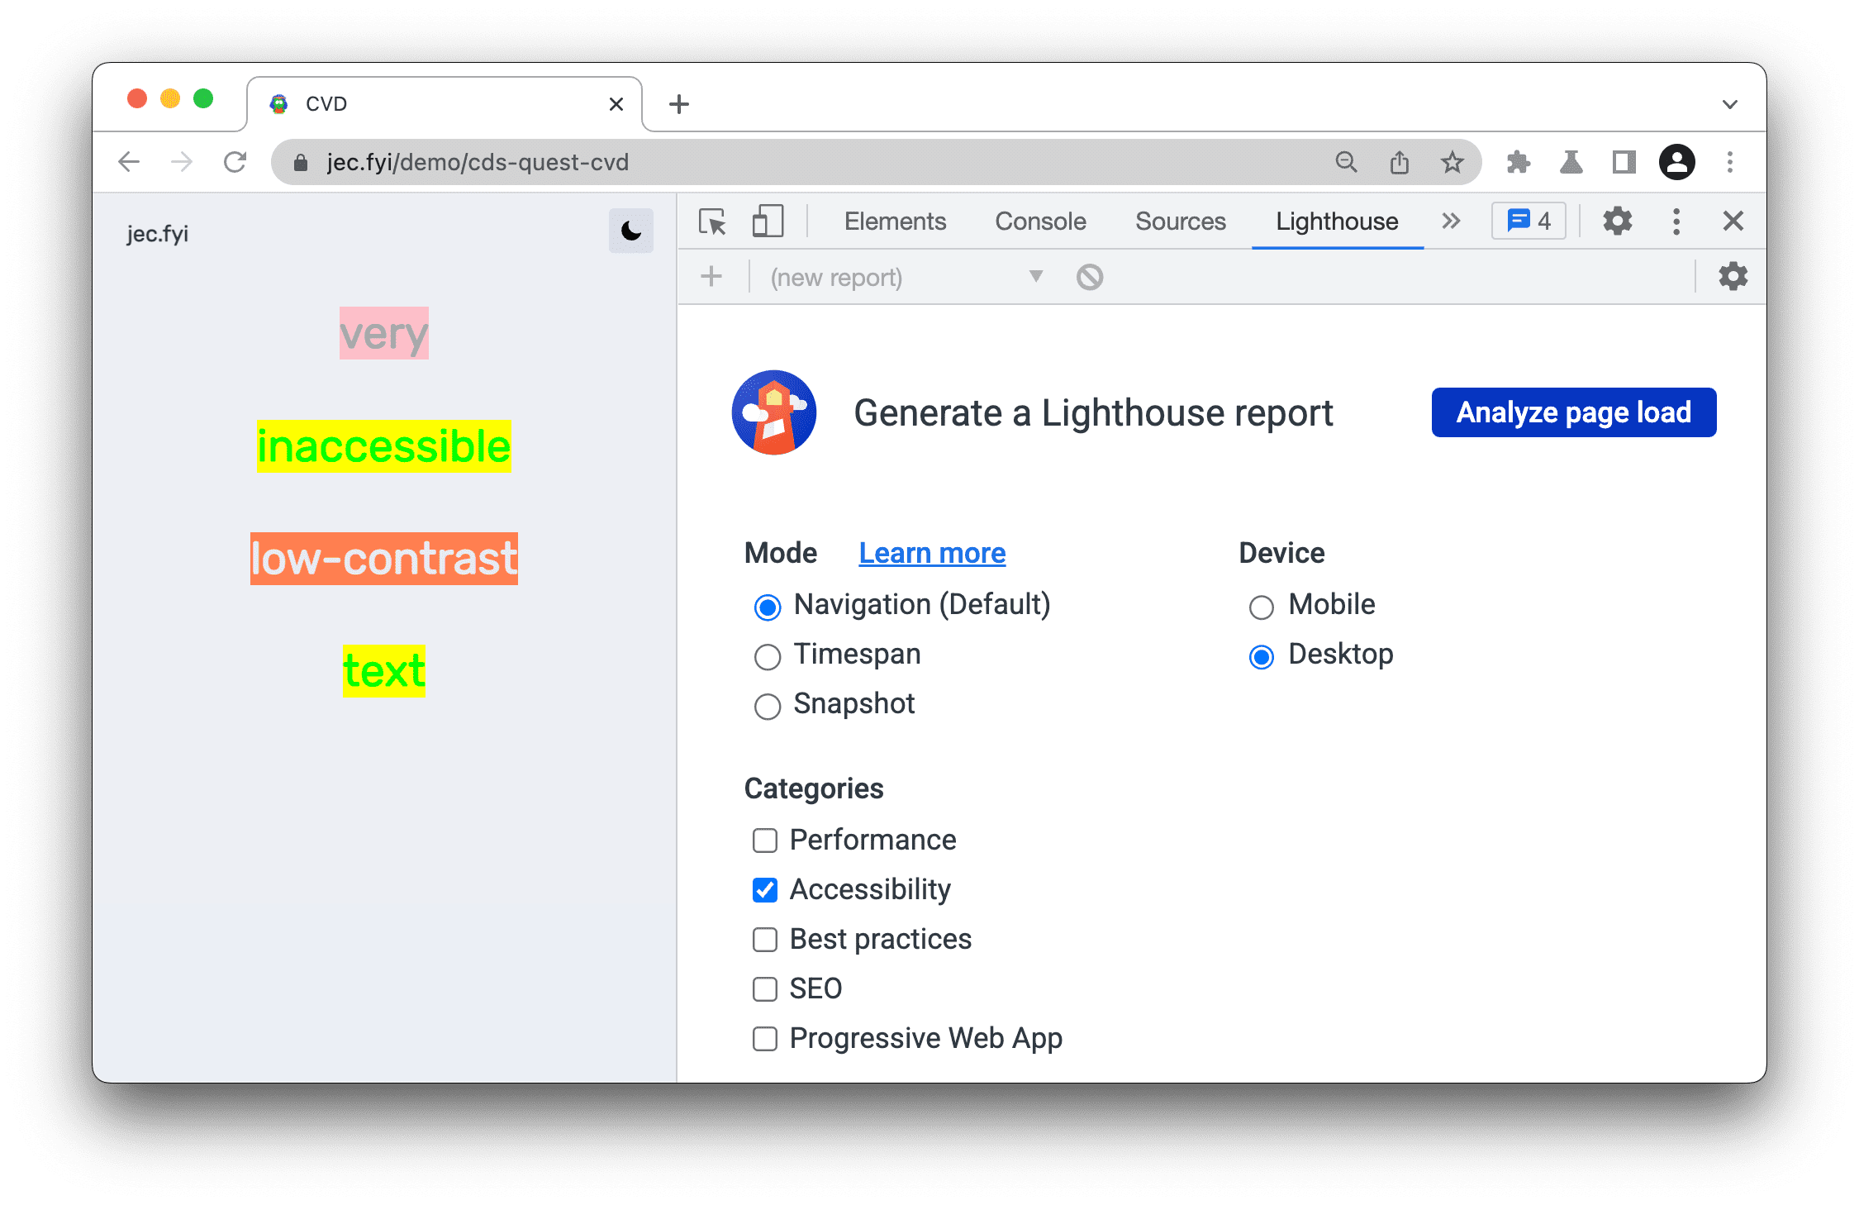The image size is (1859, 1205).
Task: Select the Mobile device radio button
Action: 1260,606
